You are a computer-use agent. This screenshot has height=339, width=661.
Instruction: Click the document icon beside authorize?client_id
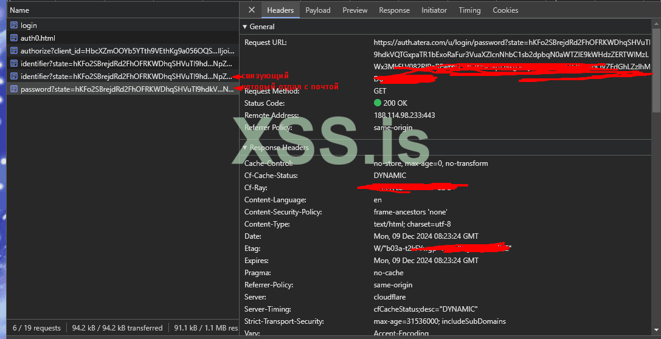tap(14, 50)
